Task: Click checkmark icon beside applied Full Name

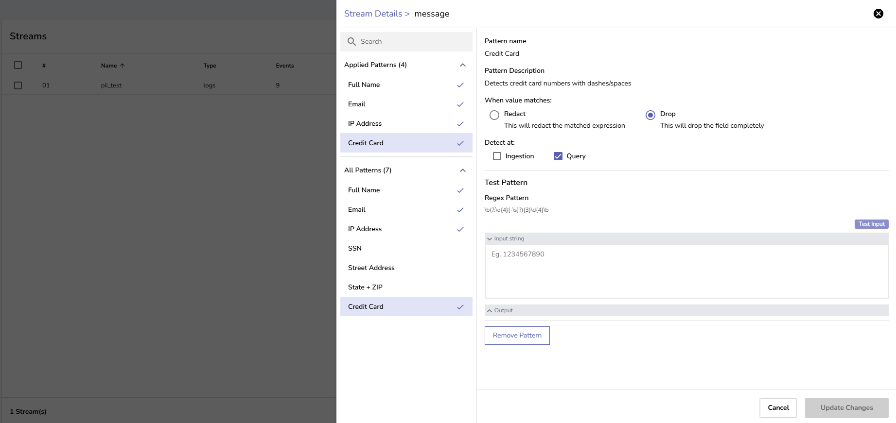Action: [460, 85]
